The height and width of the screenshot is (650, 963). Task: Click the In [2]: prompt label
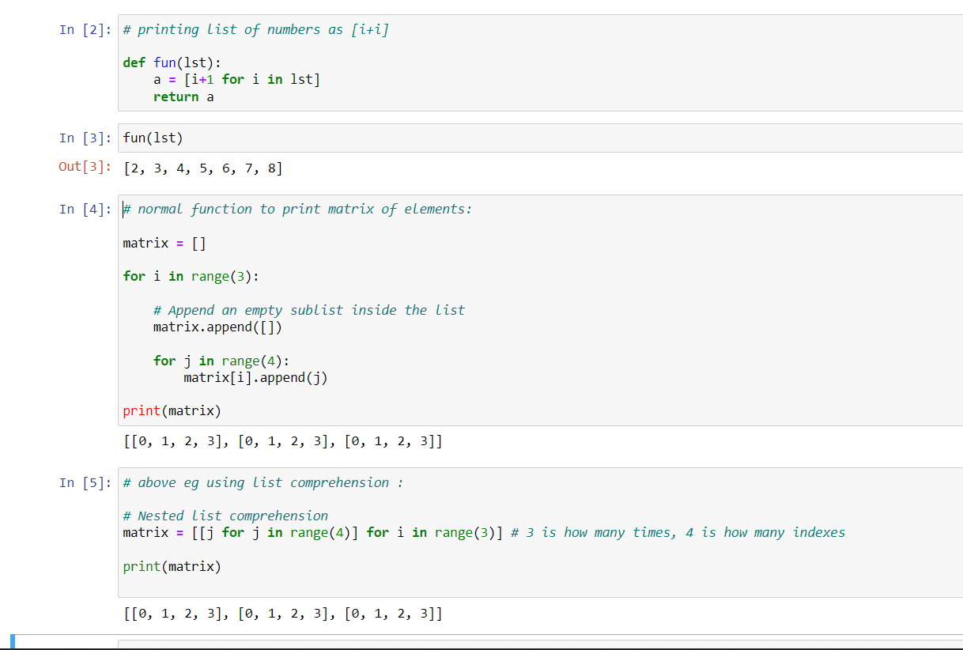tap(85, 30)
